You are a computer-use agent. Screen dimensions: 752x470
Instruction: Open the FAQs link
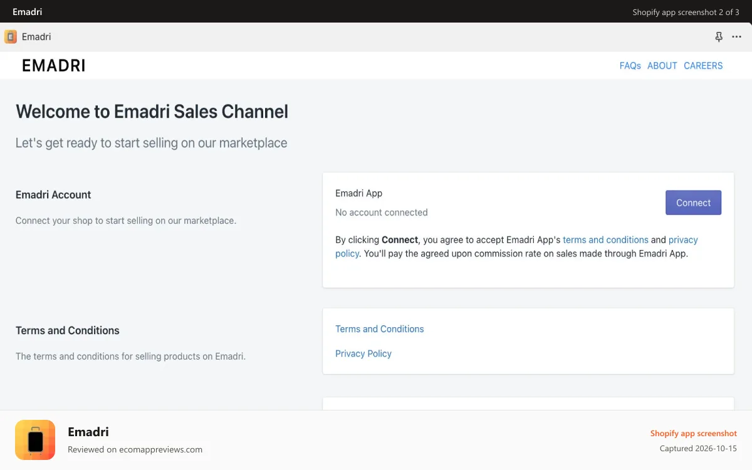click(630, 66)
